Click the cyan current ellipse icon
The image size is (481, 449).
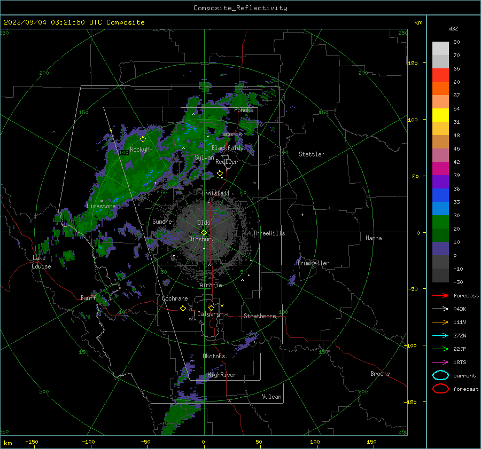[440, 375]
